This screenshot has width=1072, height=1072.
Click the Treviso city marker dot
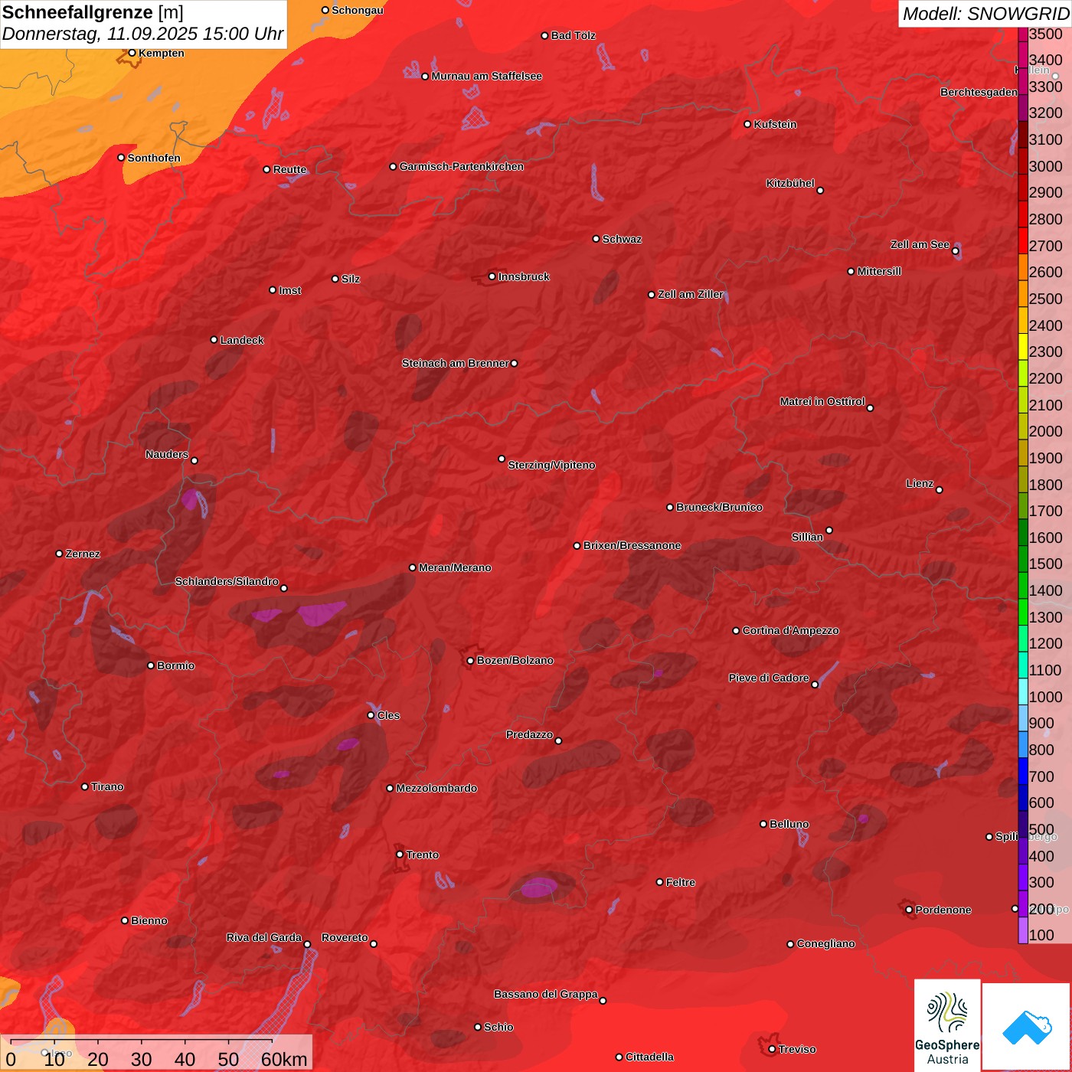[x=772, y=1049]
